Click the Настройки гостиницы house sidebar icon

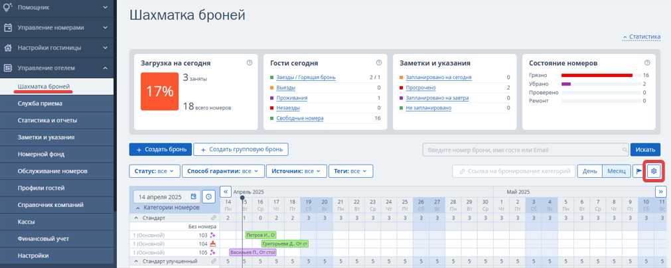(x=7, y=48)
